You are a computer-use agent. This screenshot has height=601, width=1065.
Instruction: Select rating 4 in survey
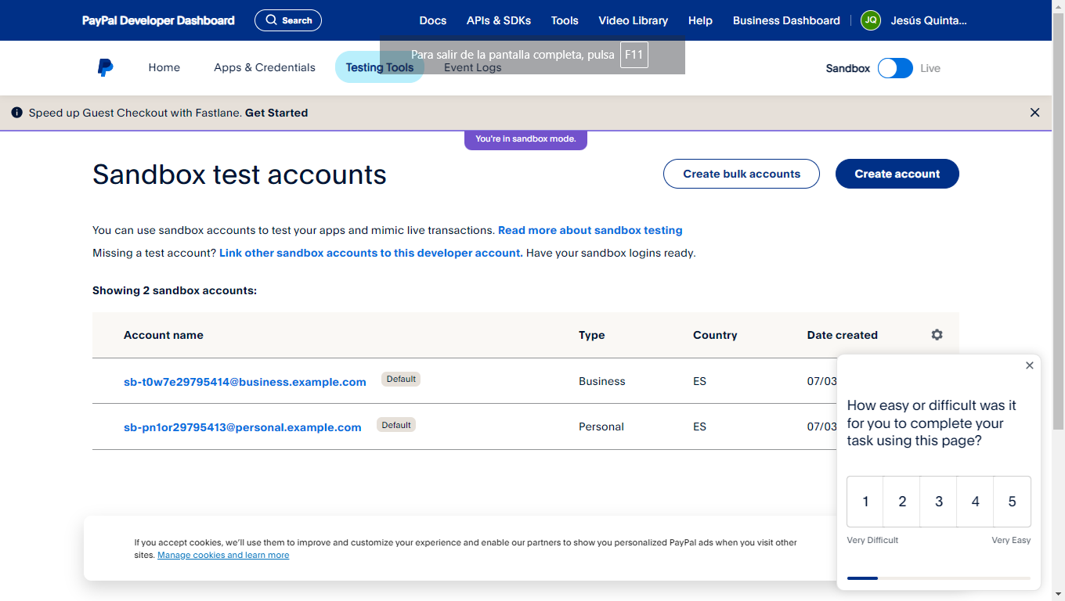[976, 502]
